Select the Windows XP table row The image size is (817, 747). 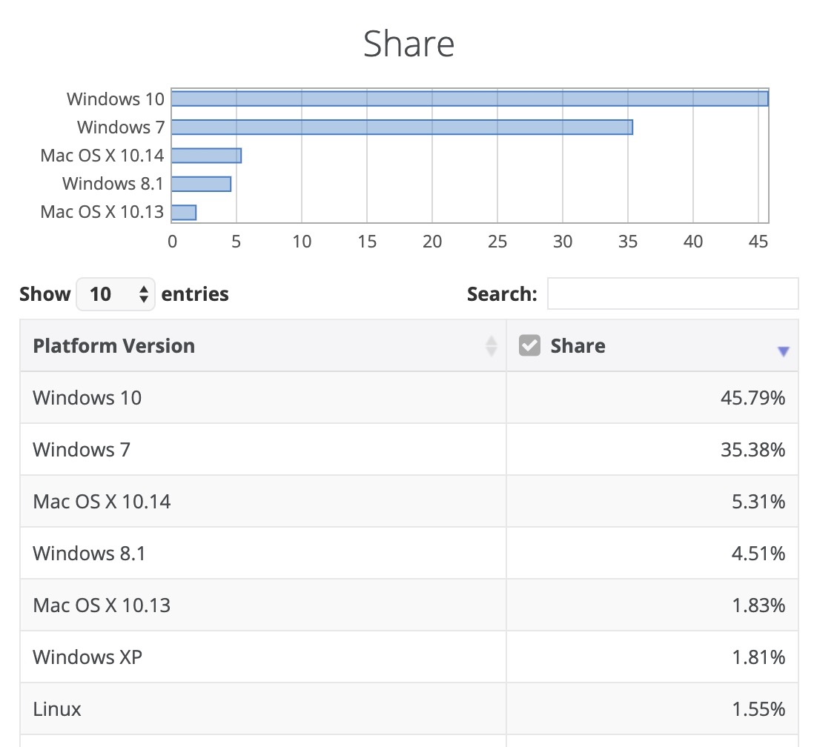pos(87,657)
